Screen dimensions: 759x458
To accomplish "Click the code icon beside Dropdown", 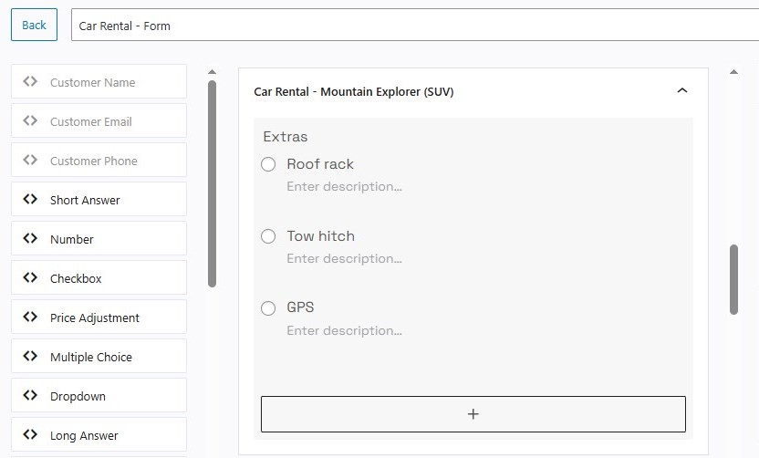I will click(x=30, y=395).
